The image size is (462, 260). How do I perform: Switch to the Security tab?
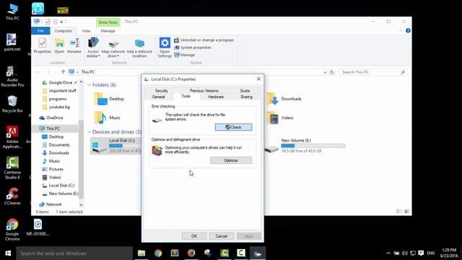(162, 90)
